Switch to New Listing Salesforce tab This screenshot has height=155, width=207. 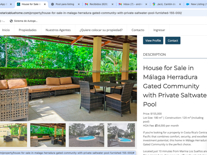196,4
